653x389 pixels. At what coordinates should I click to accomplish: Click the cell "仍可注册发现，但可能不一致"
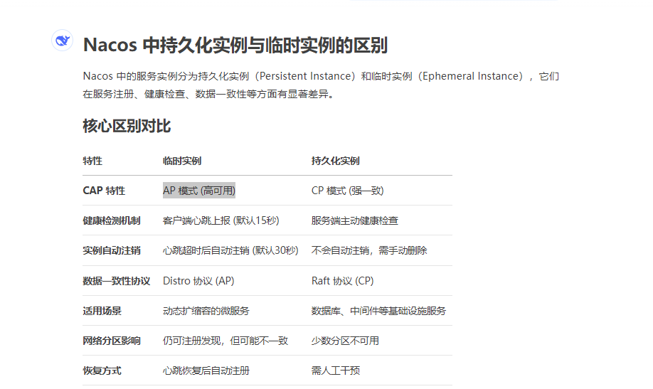tap(225, 341)
